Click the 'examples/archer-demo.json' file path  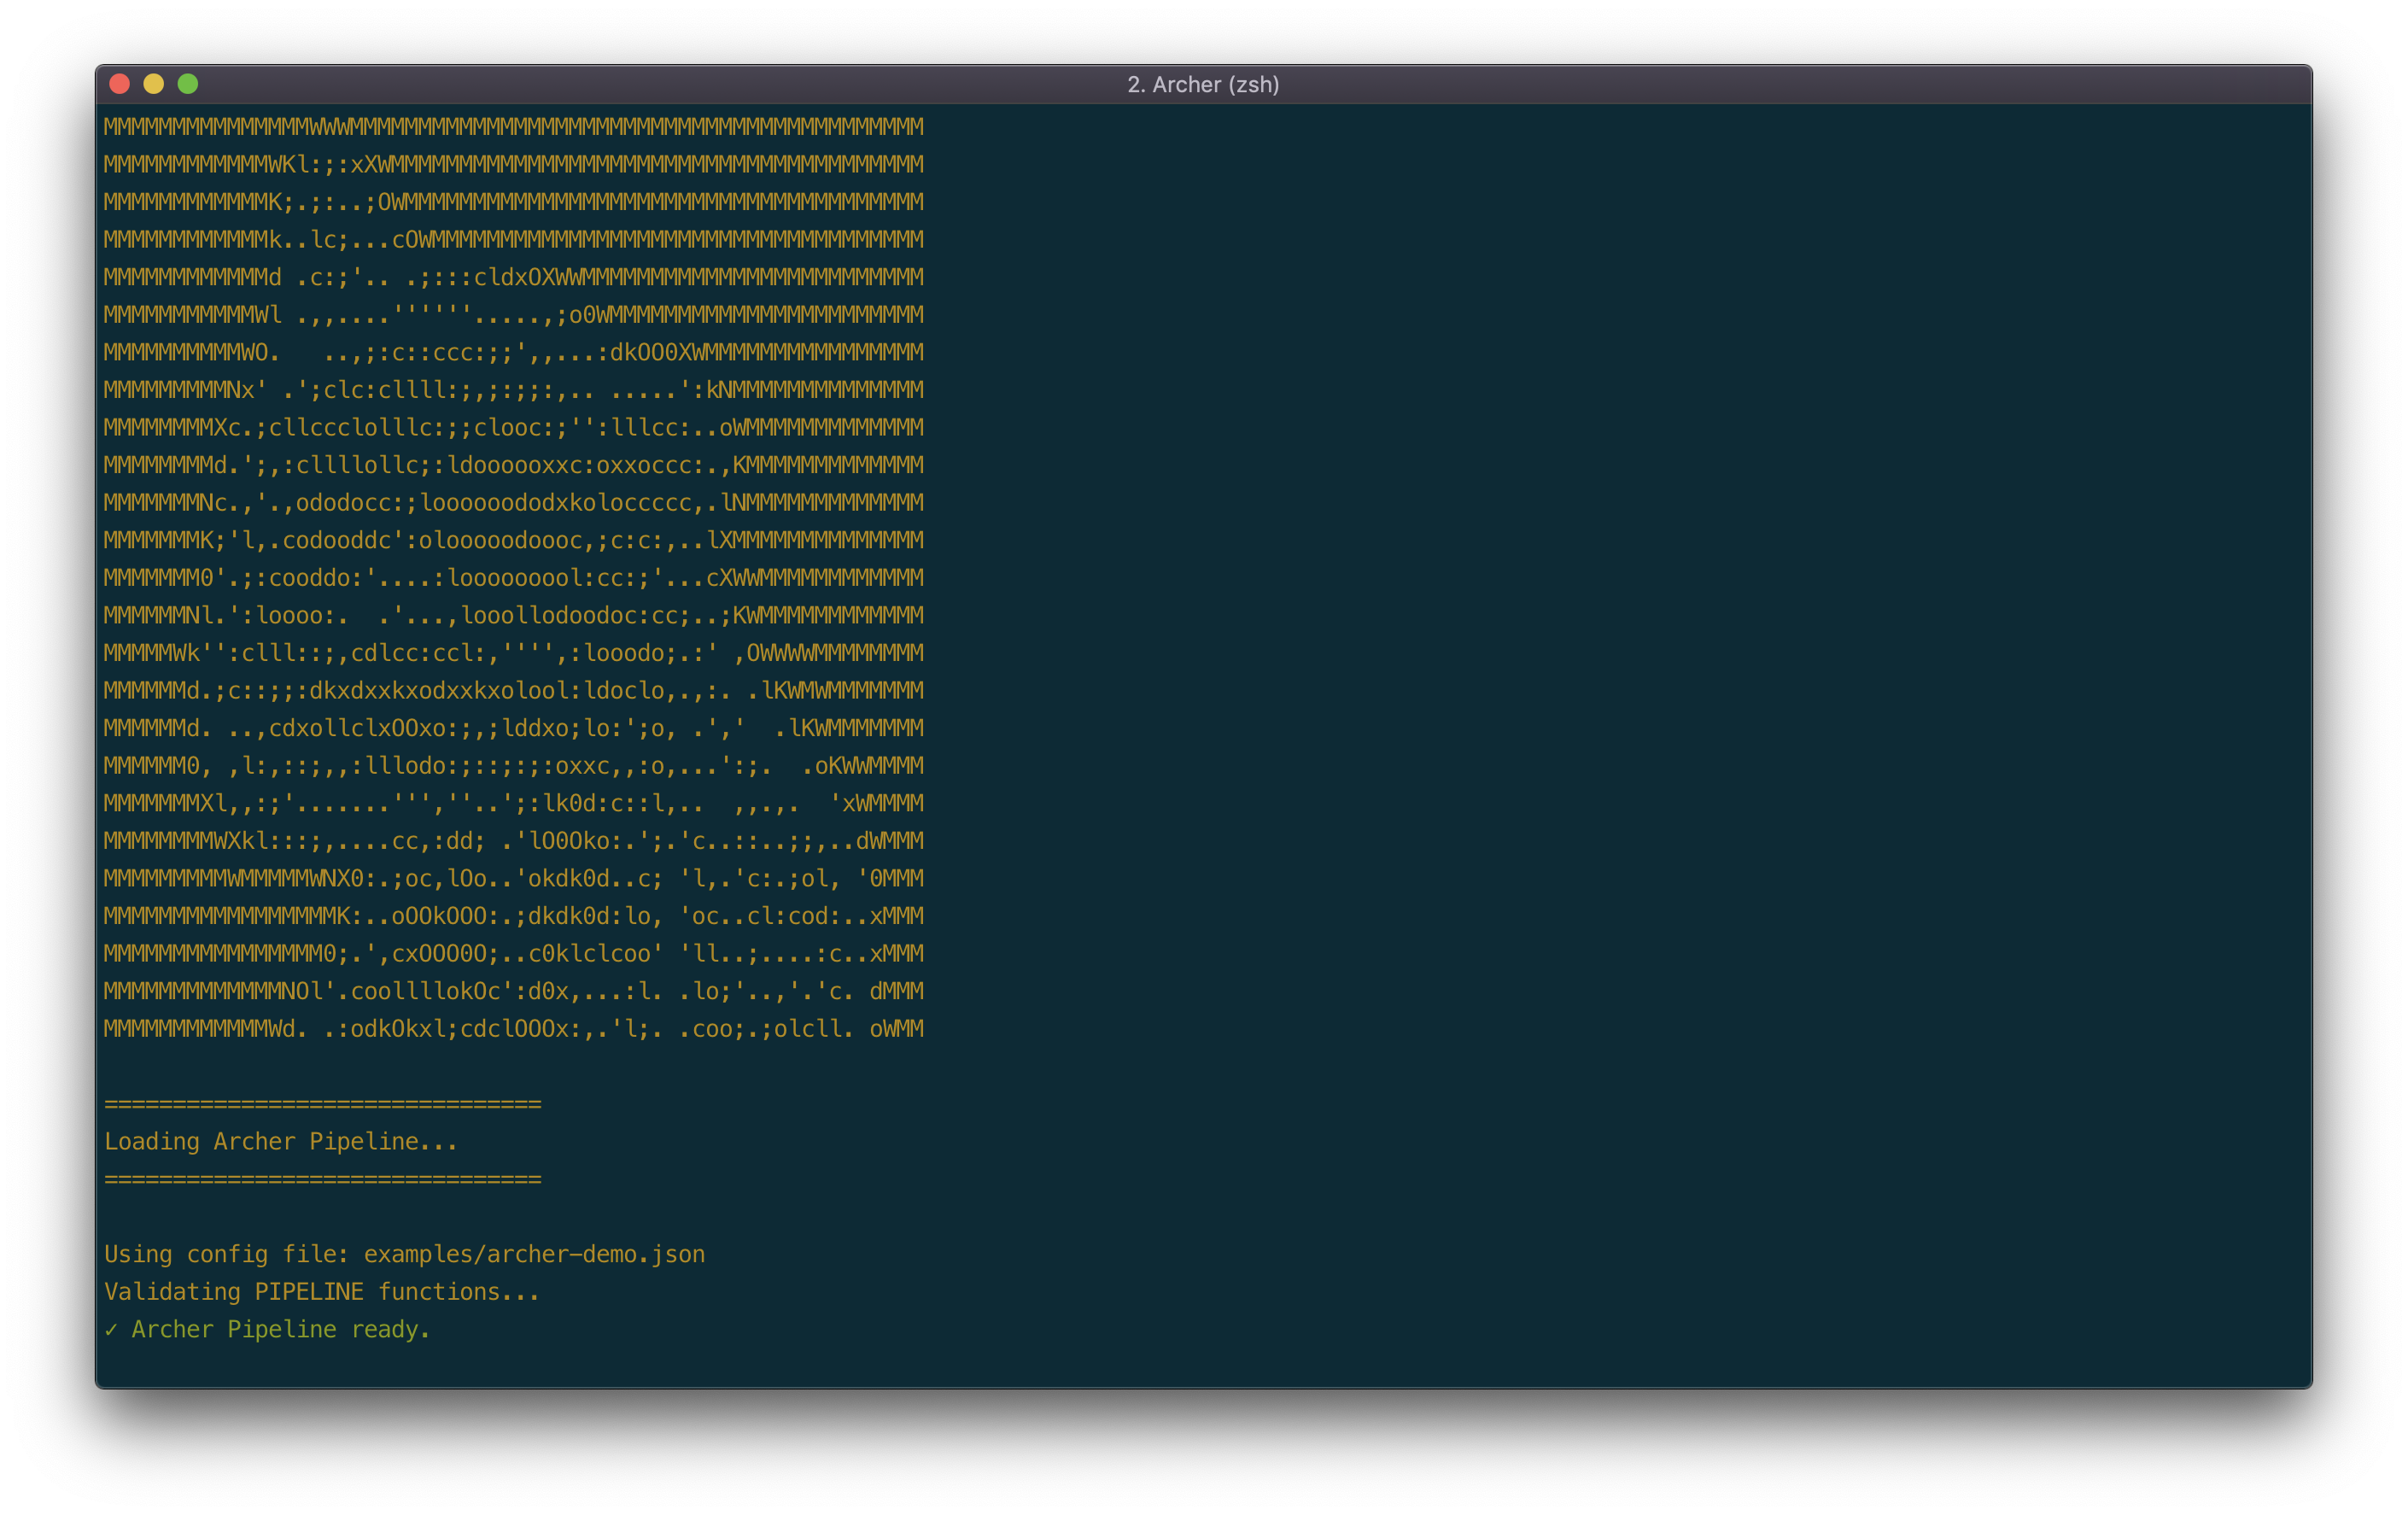point(534,1254)
